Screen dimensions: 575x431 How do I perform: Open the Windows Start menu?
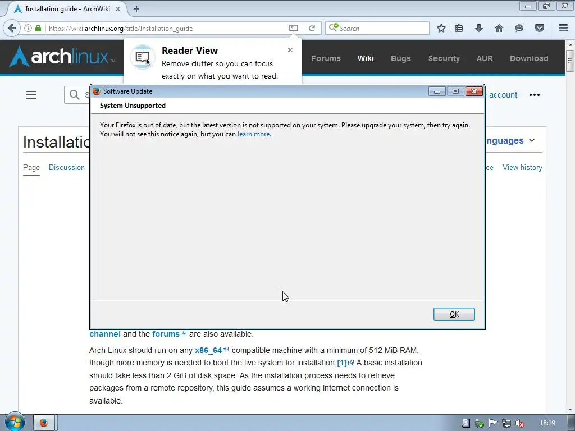point(15,422)
